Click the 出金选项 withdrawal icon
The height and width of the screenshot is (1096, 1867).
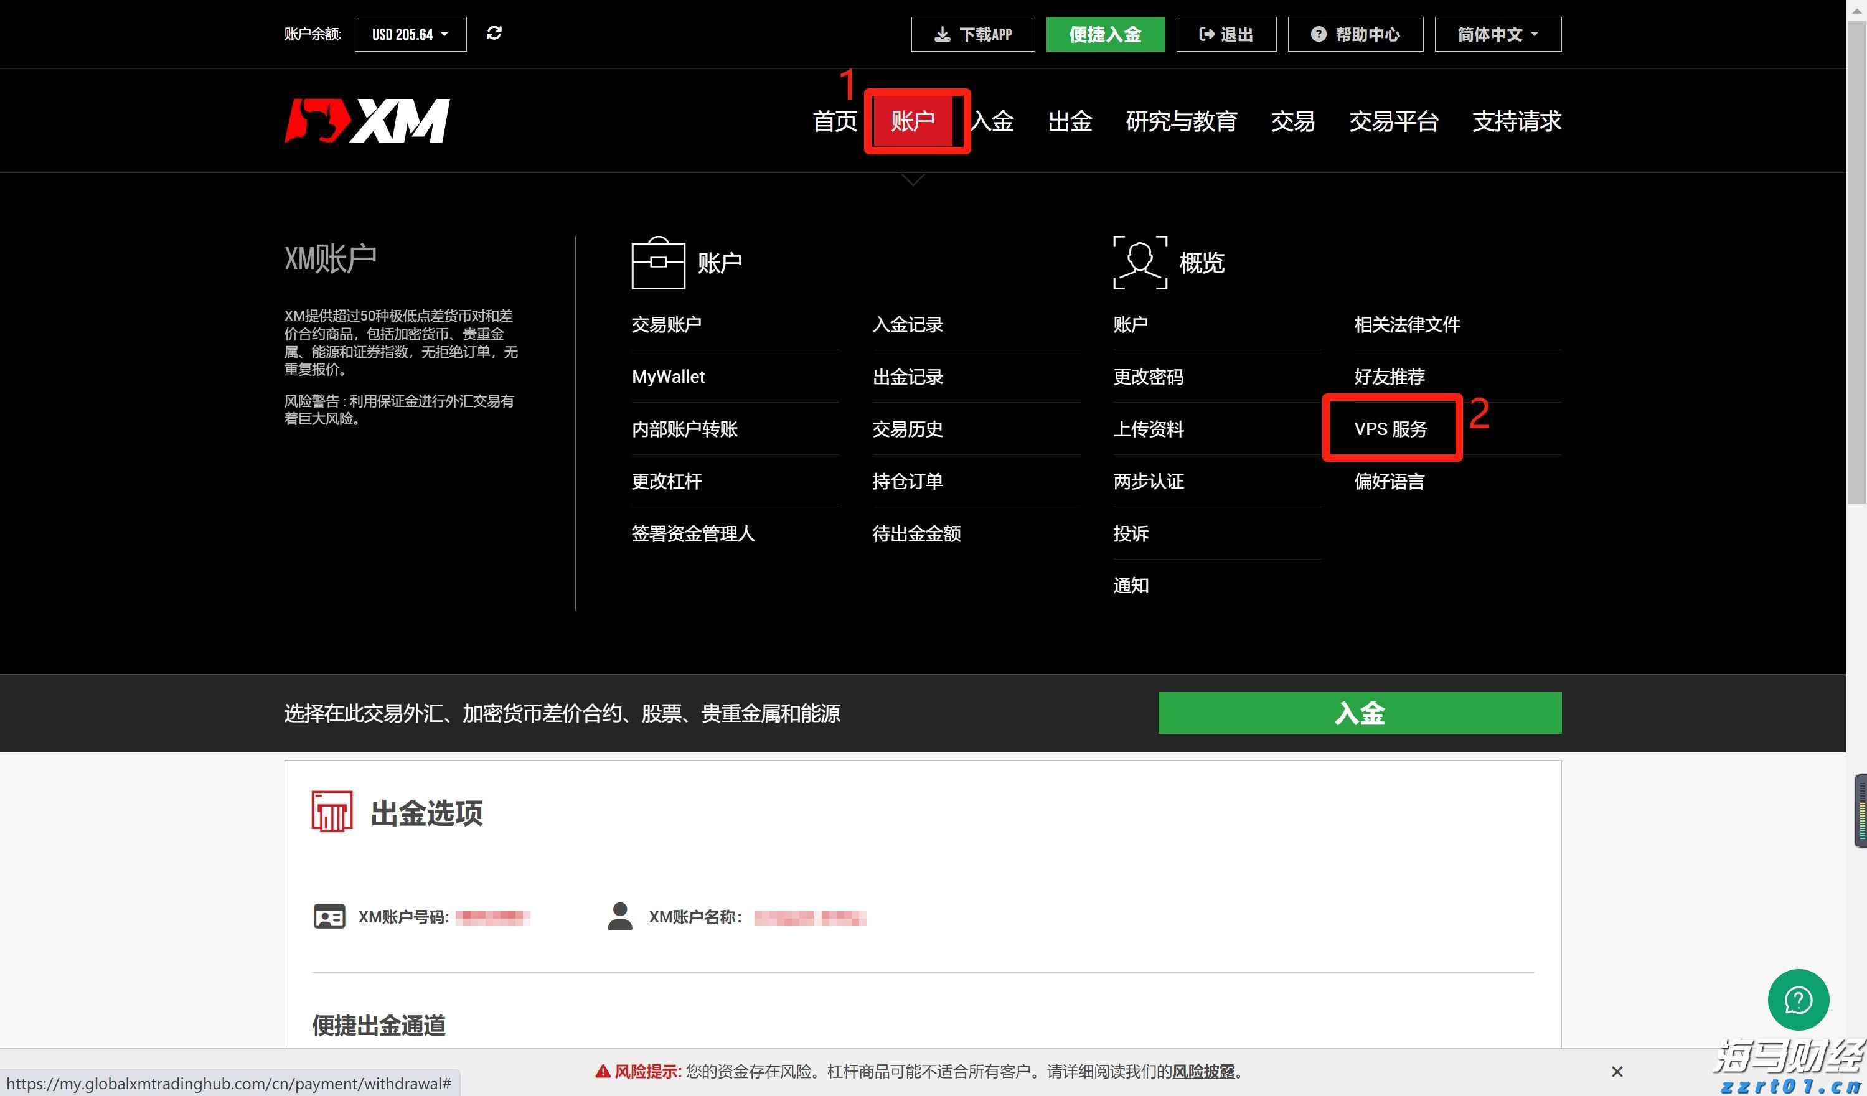point(331,812)
